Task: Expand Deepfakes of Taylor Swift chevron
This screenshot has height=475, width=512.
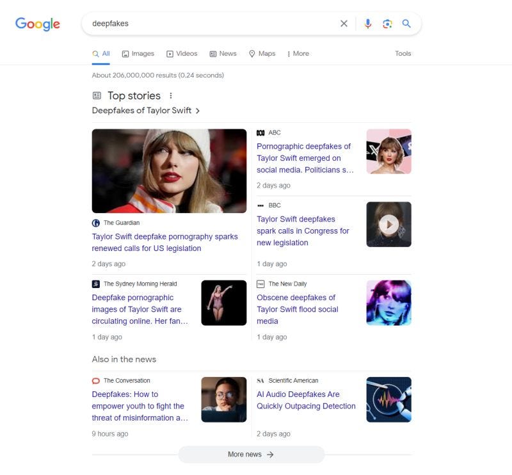Action: [x=198, y=111]
